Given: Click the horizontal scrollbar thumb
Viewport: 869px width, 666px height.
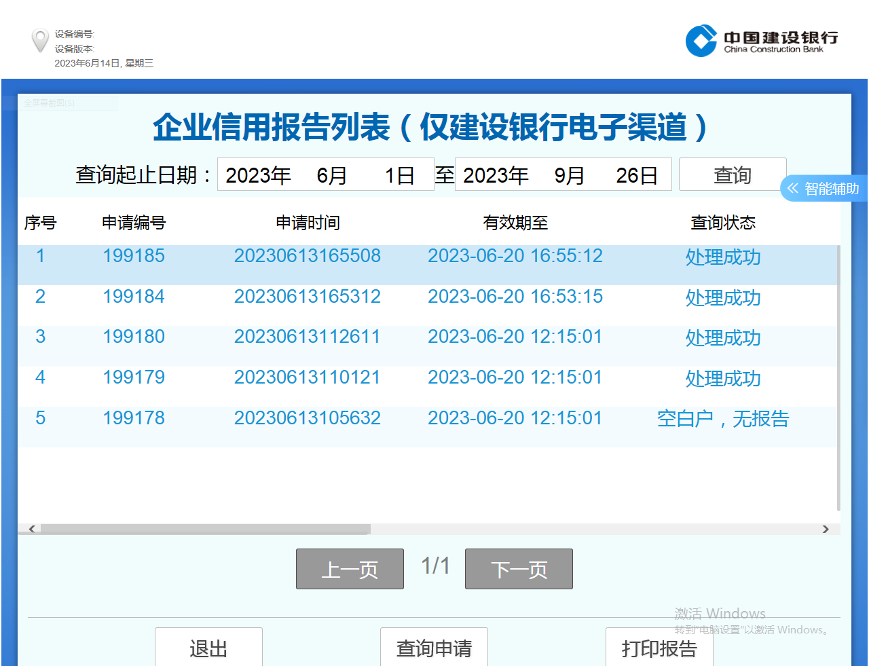Looking at the screenshot, I should [204, 529].
